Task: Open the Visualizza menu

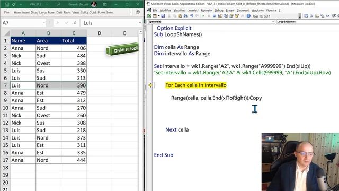Action: [180, 10]
